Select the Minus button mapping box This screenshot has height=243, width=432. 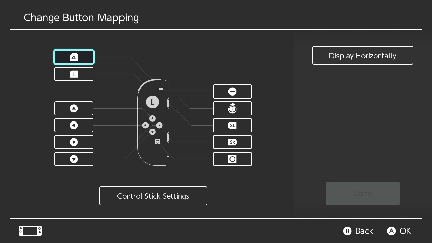point(232,91)
